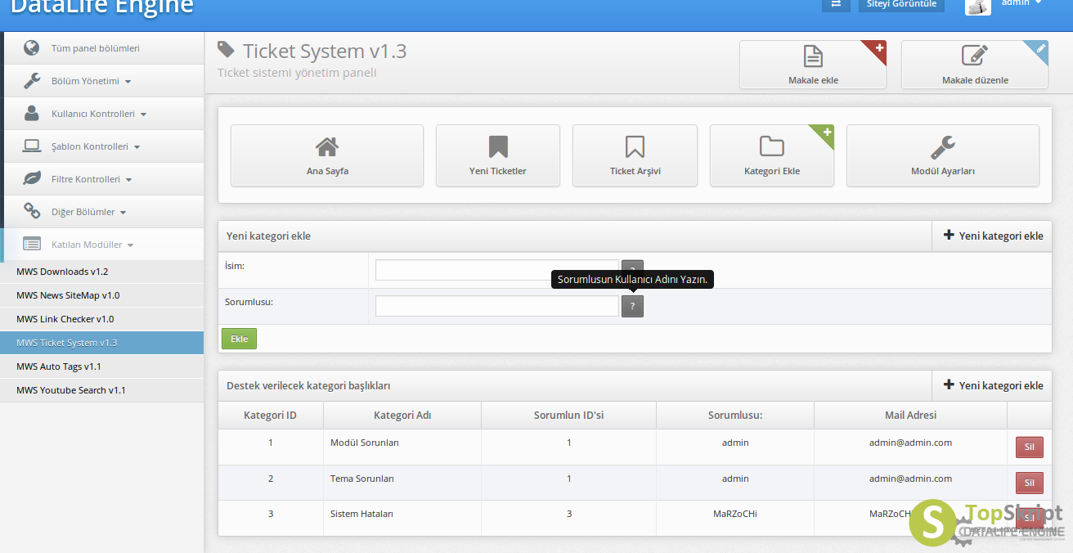This screenshot has width=1073, height=553.
Task: Click the document icon in Makale ekle
Action: click(813, 56)
